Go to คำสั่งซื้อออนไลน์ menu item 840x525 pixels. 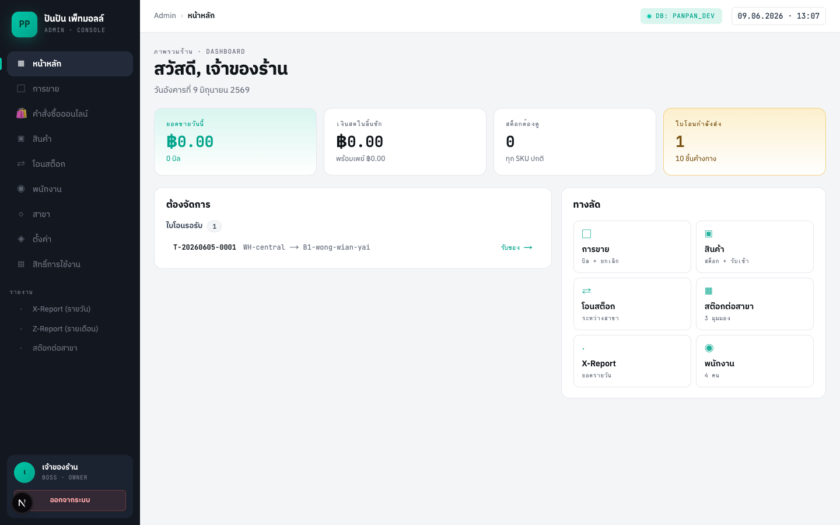tap(70, 114)
